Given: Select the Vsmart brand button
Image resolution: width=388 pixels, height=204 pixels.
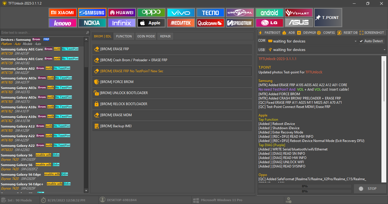Looking at the screenshot, I should (299, 13).
